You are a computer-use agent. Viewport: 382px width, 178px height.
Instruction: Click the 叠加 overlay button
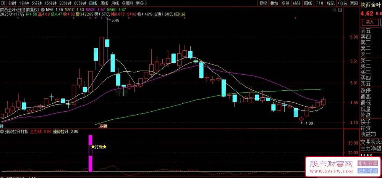pyautogui.click(x=274, y=3)
